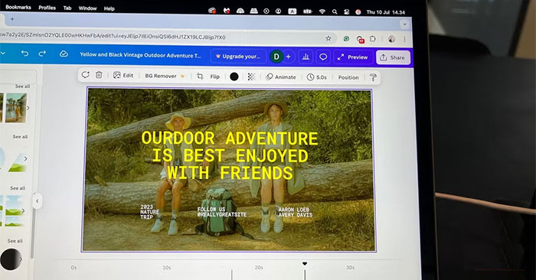536x280 pixels.
Task: Rename the Yellow and Black Vintage design title
Action: pyautogui.click(x=140, y=55)
